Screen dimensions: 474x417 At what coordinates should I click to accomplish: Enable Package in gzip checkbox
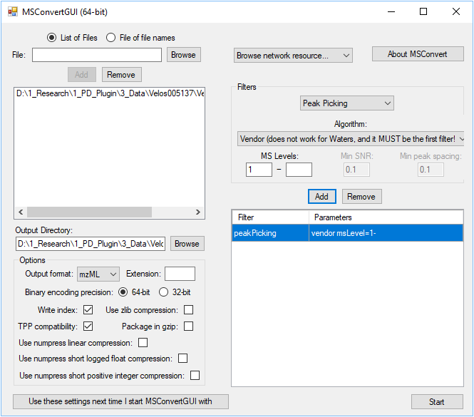(x=188, y=326)
